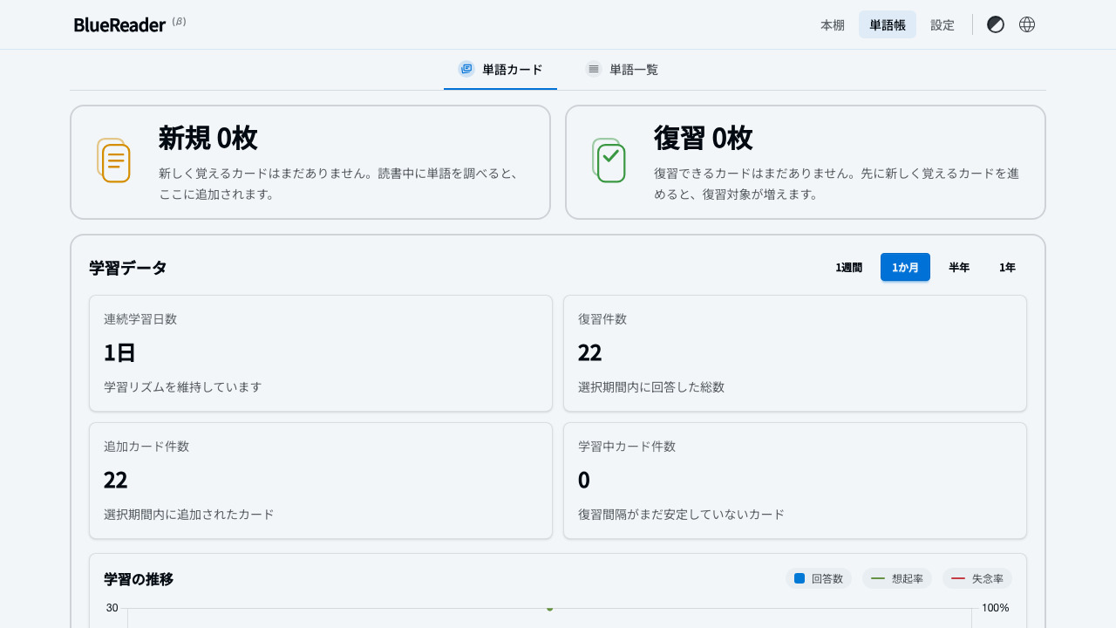Click 追加カード件数 stat card
This screenshot has width=1116, height=628.
pyautogui.click(x=321, y=481)
